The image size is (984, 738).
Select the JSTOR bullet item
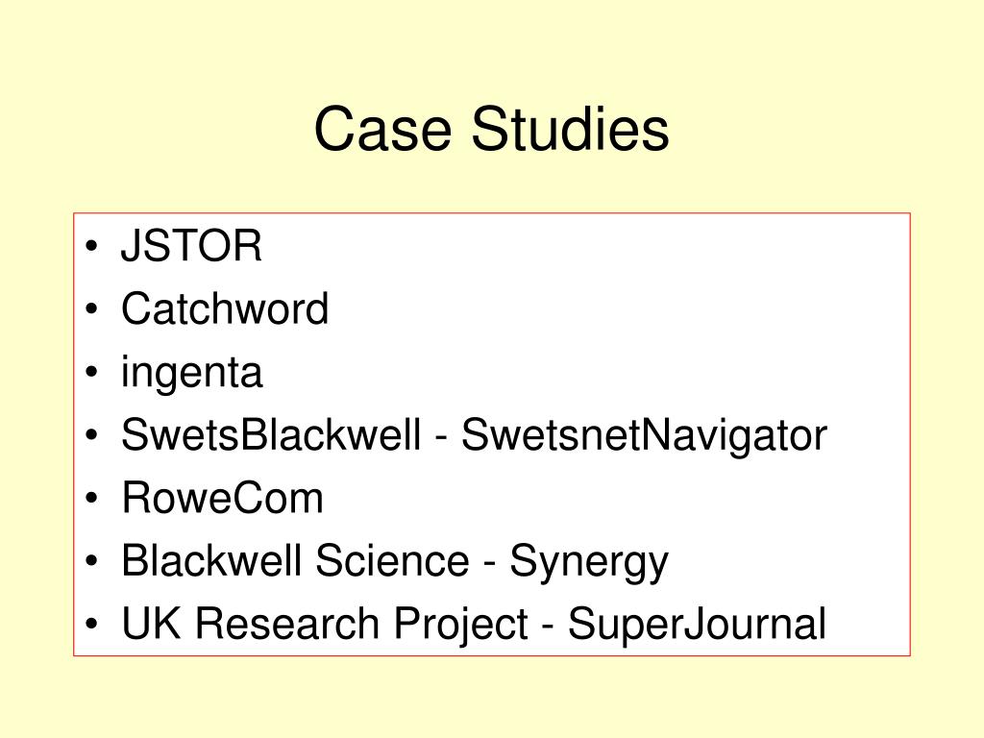191,245
